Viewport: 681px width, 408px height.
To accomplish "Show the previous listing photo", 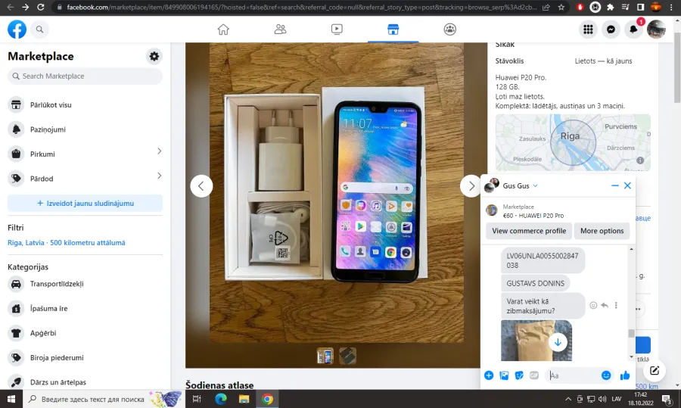I will coord(201,186).
